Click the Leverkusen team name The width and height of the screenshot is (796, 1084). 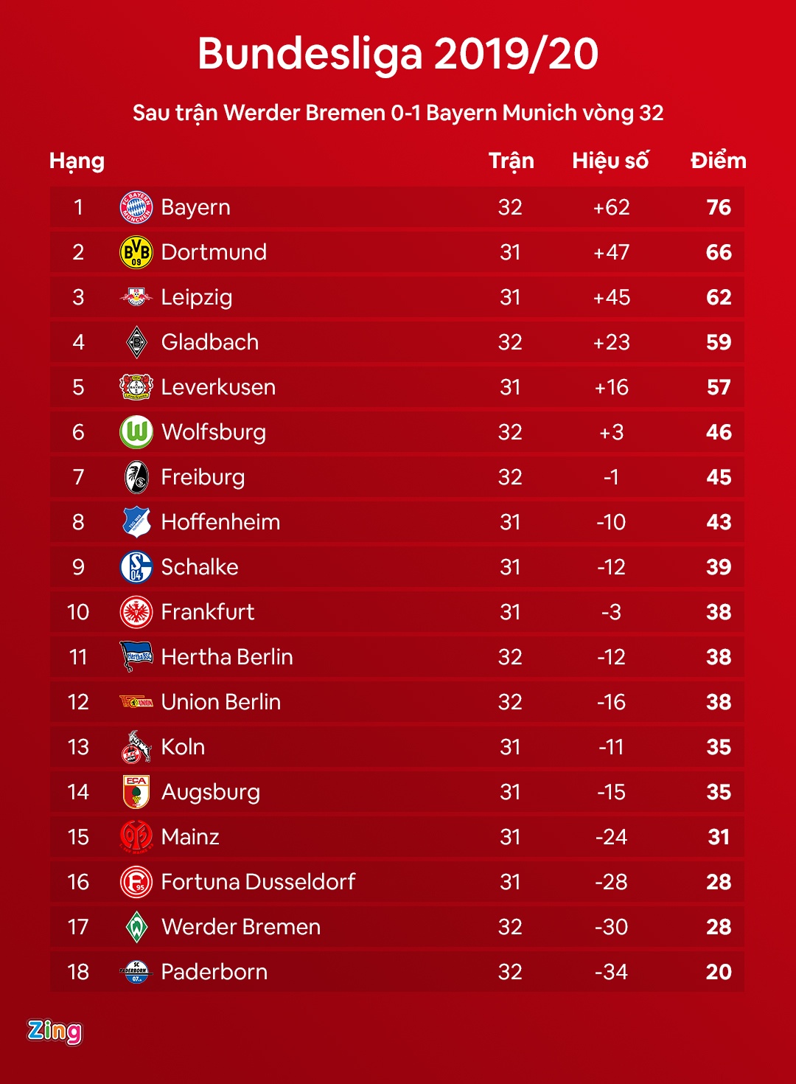click(218, 387)
